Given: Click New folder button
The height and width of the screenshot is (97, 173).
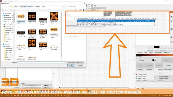Looking at the screenshot, I should pos(13,10).
